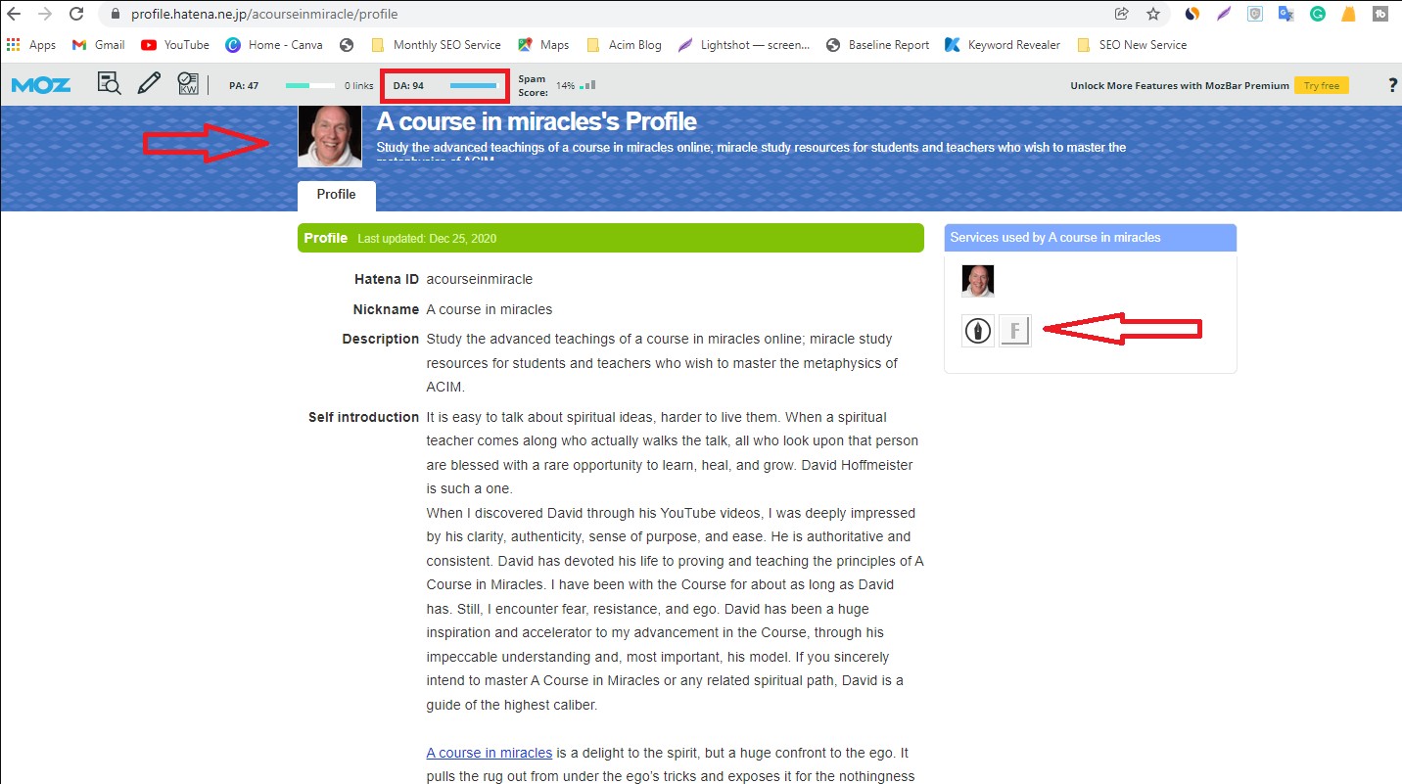Open the browser share icon near address bar
The image size is (1402, 784).
1120,14
